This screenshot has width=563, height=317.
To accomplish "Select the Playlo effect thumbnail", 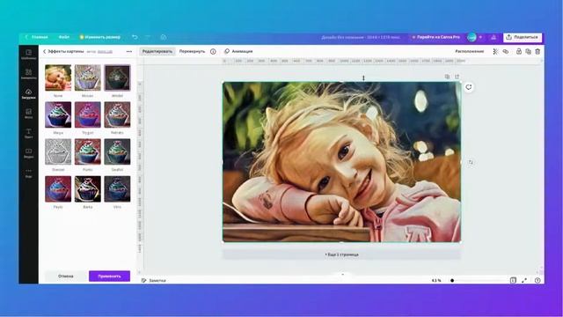I will click(58, 189).
